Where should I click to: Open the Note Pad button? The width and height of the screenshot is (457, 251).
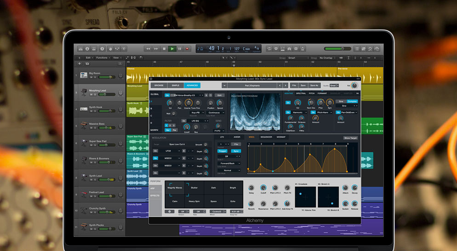363,49
